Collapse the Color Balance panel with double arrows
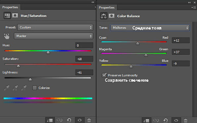Screen dimensions: 197x123 pos(189,2)
